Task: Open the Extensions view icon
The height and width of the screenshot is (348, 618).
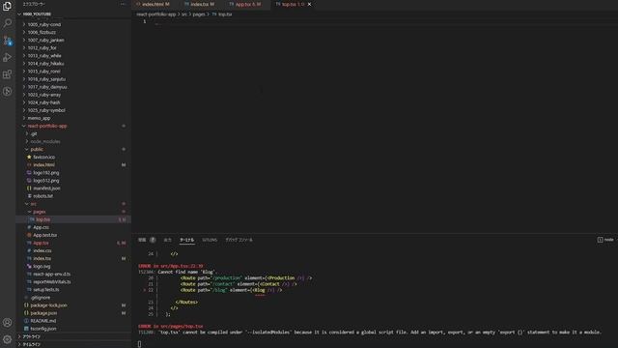Action: point(7,74)
